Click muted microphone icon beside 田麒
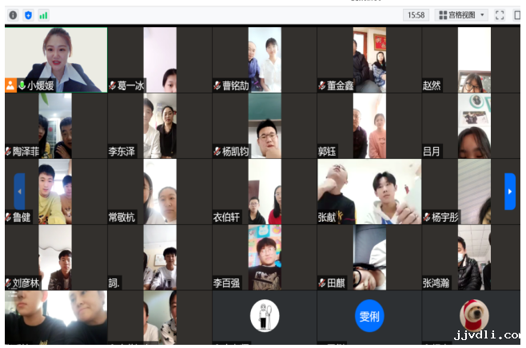Screen dimensions: 526x348 [x=321, y=283]
